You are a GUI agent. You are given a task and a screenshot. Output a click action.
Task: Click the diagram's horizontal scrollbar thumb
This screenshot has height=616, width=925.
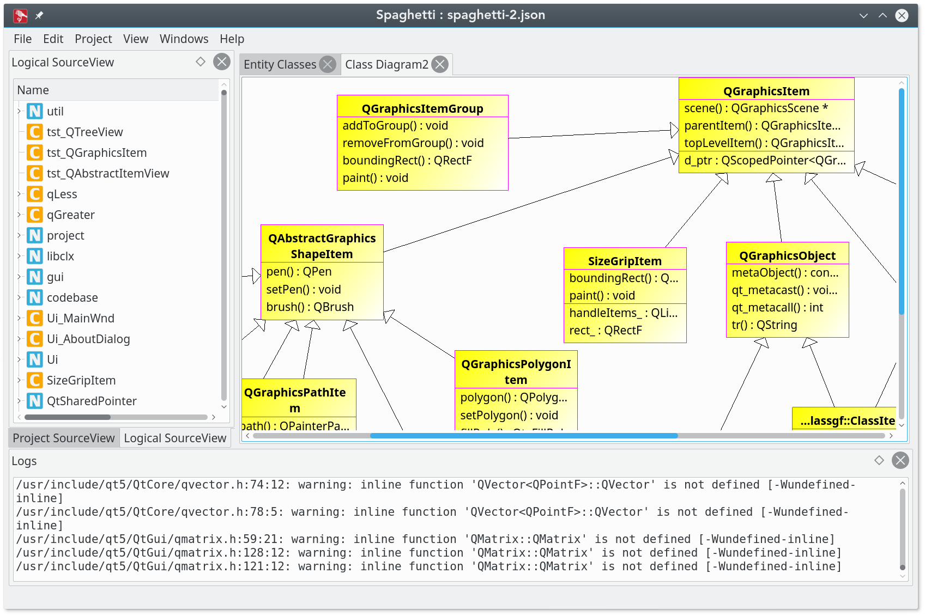click(x=523, y=436)
